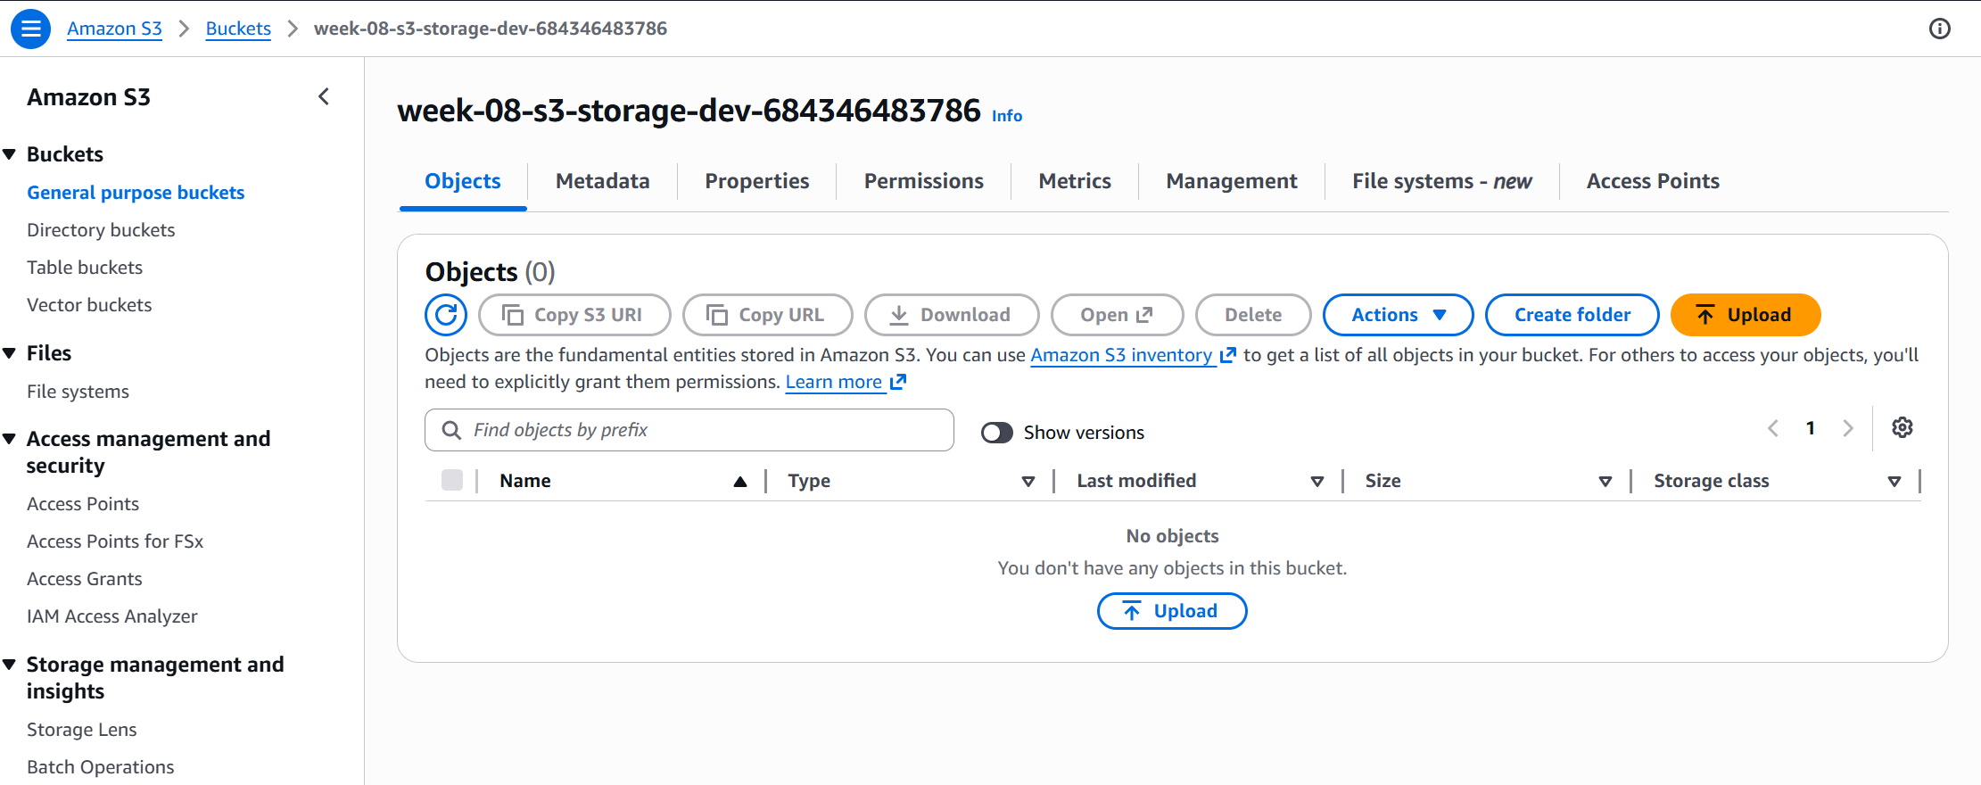Open the Learn more link
1981x785 pixels.
[x=846, y=382]
